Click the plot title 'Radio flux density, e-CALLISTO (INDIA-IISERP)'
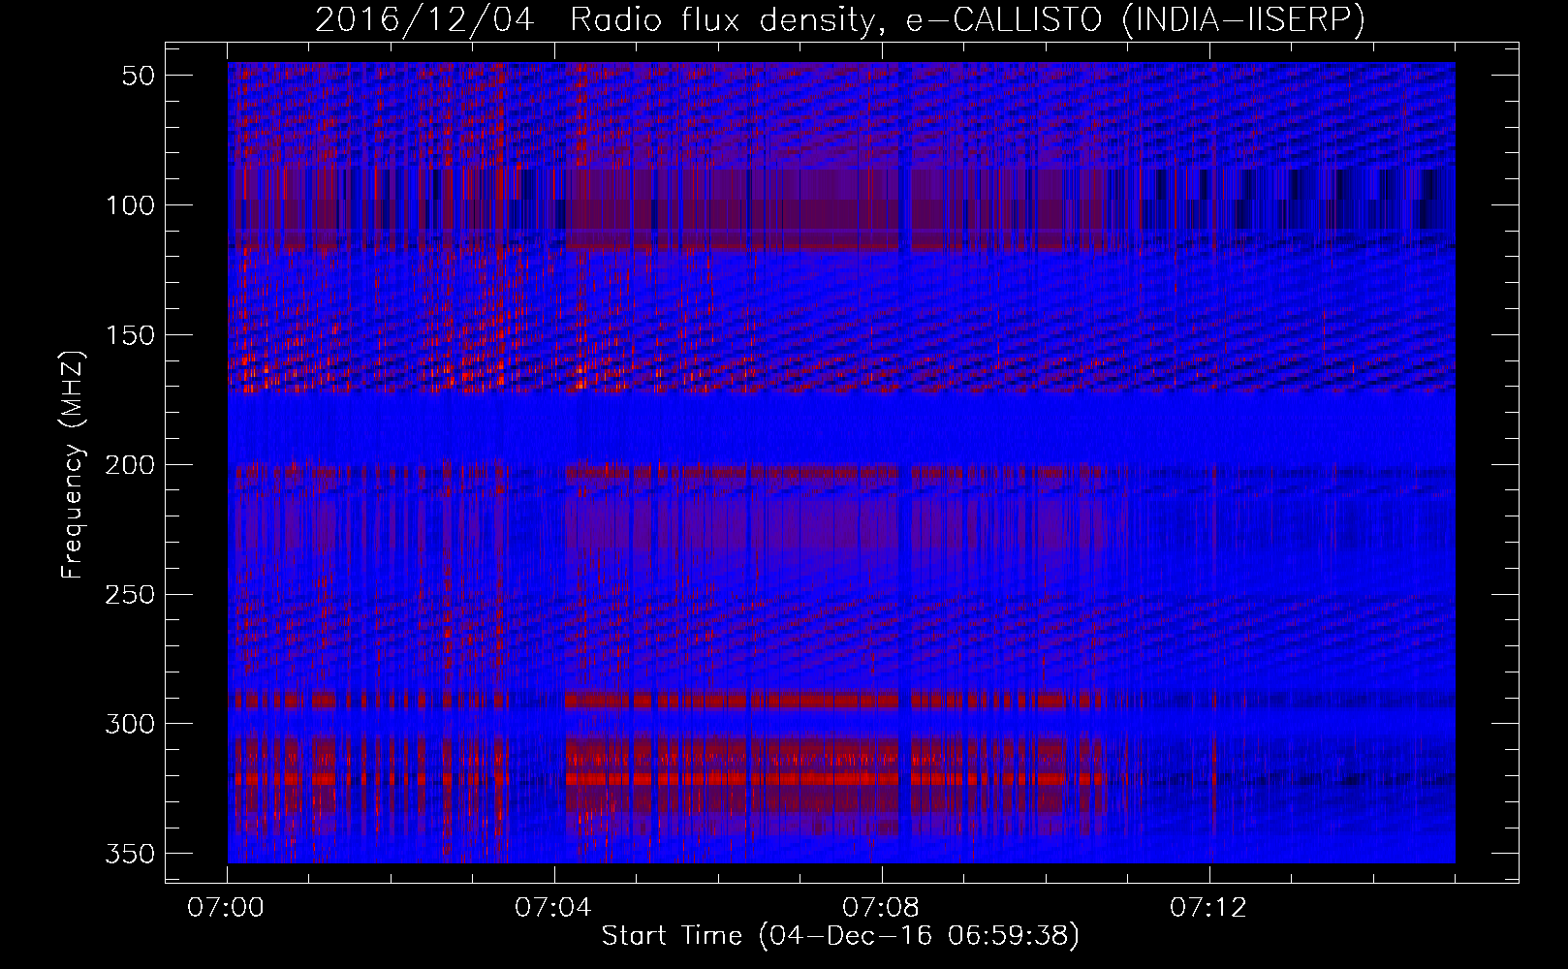 pyautogui.click(x=967, y=19)
